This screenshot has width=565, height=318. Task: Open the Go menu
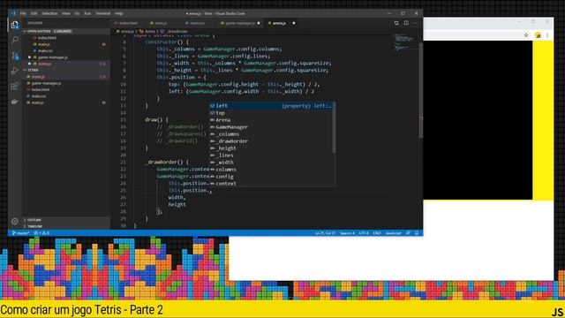(x=77, y=13)
